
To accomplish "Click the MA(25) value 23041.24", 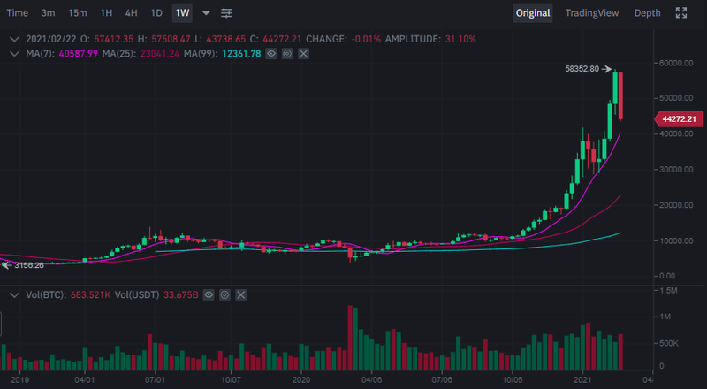I will pos(160,54).
